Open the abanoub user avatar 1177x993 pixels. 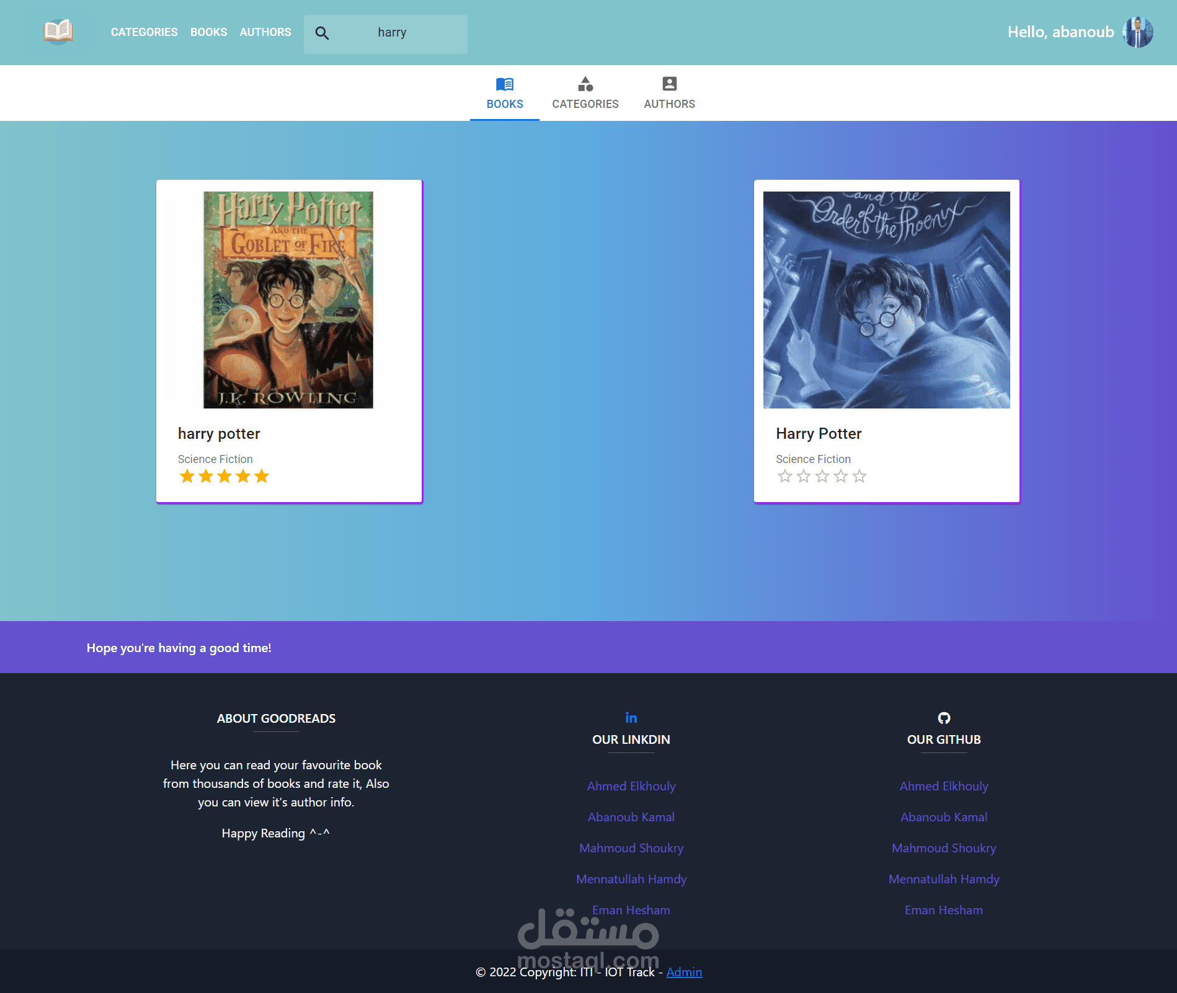click(1137, 32)
